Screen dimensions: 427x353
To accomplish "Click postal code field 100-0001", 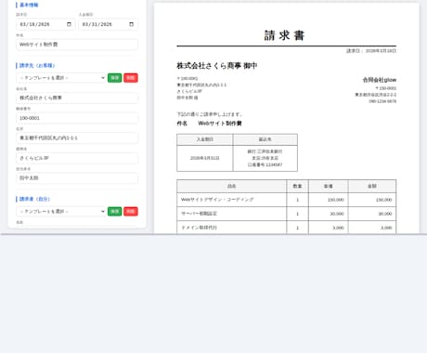I will pyautogui.click(x=77, y=118).
